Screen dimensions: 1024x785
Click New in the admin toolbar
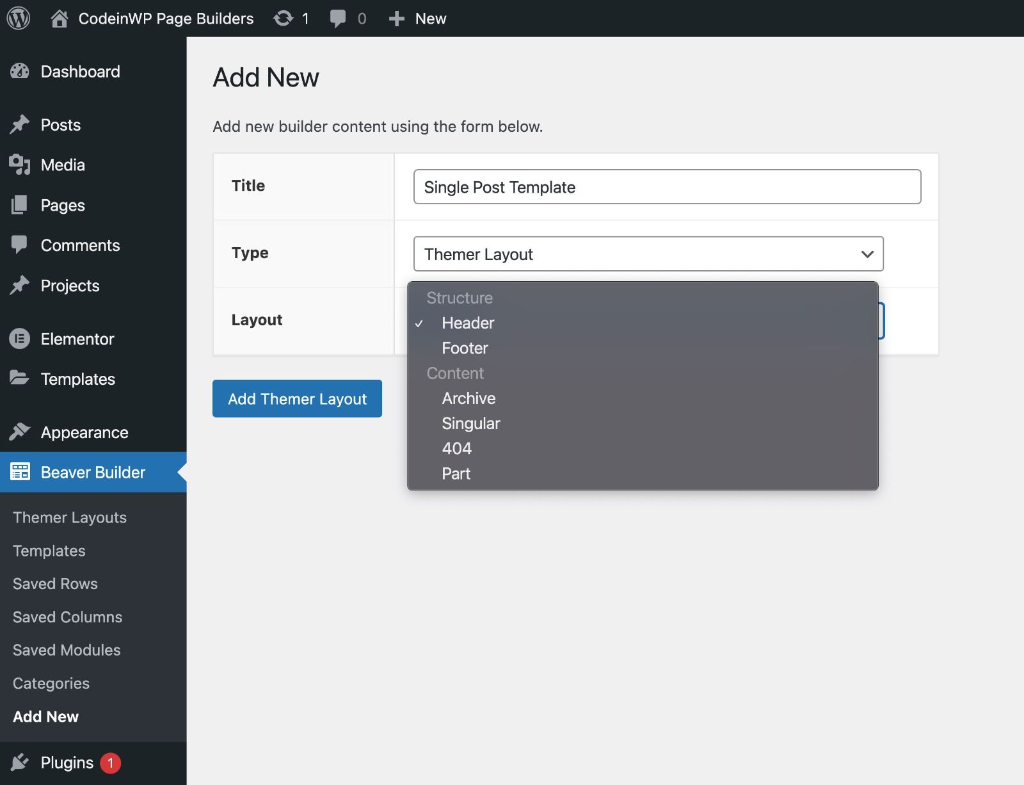pos(429,19)
